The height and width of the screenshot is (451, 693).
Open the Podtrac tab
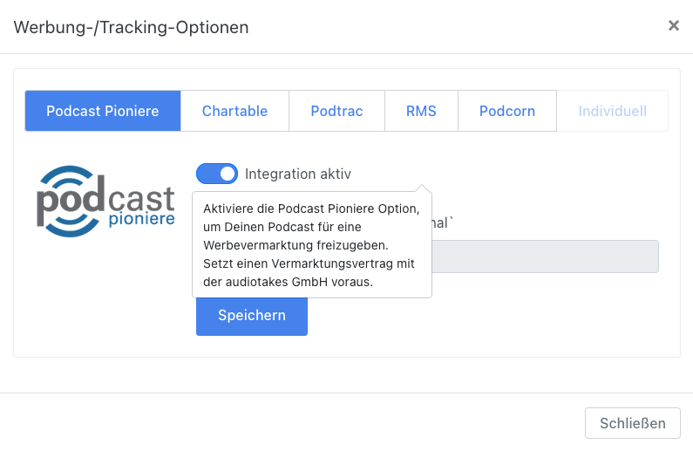coord(336,111)
